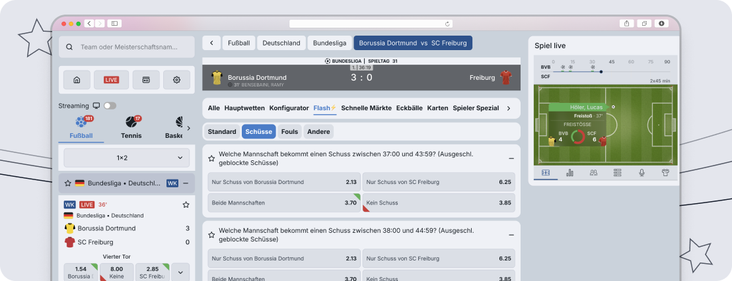
Task: Open the bet slip card icon
Action: coord(146,80)
